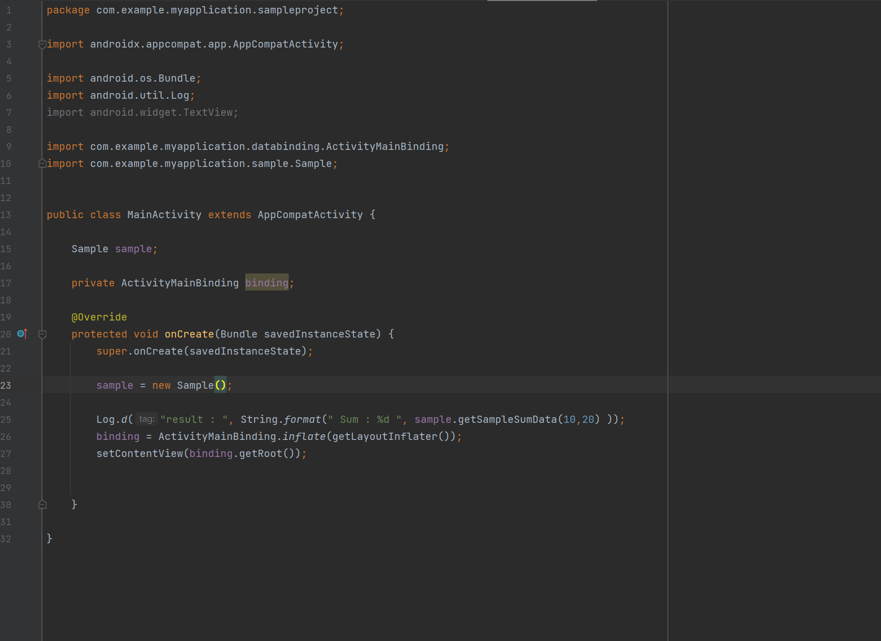Click the 'Sample sample' field declaration type
Viewport: 881px width, 641px height.
click(90, 249)
